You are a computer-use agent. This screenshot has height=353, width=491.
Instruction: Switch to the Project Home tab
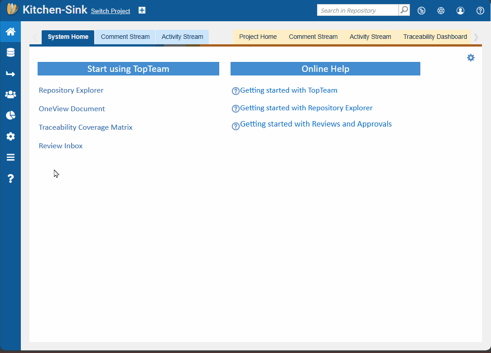(x=258, y=37)
